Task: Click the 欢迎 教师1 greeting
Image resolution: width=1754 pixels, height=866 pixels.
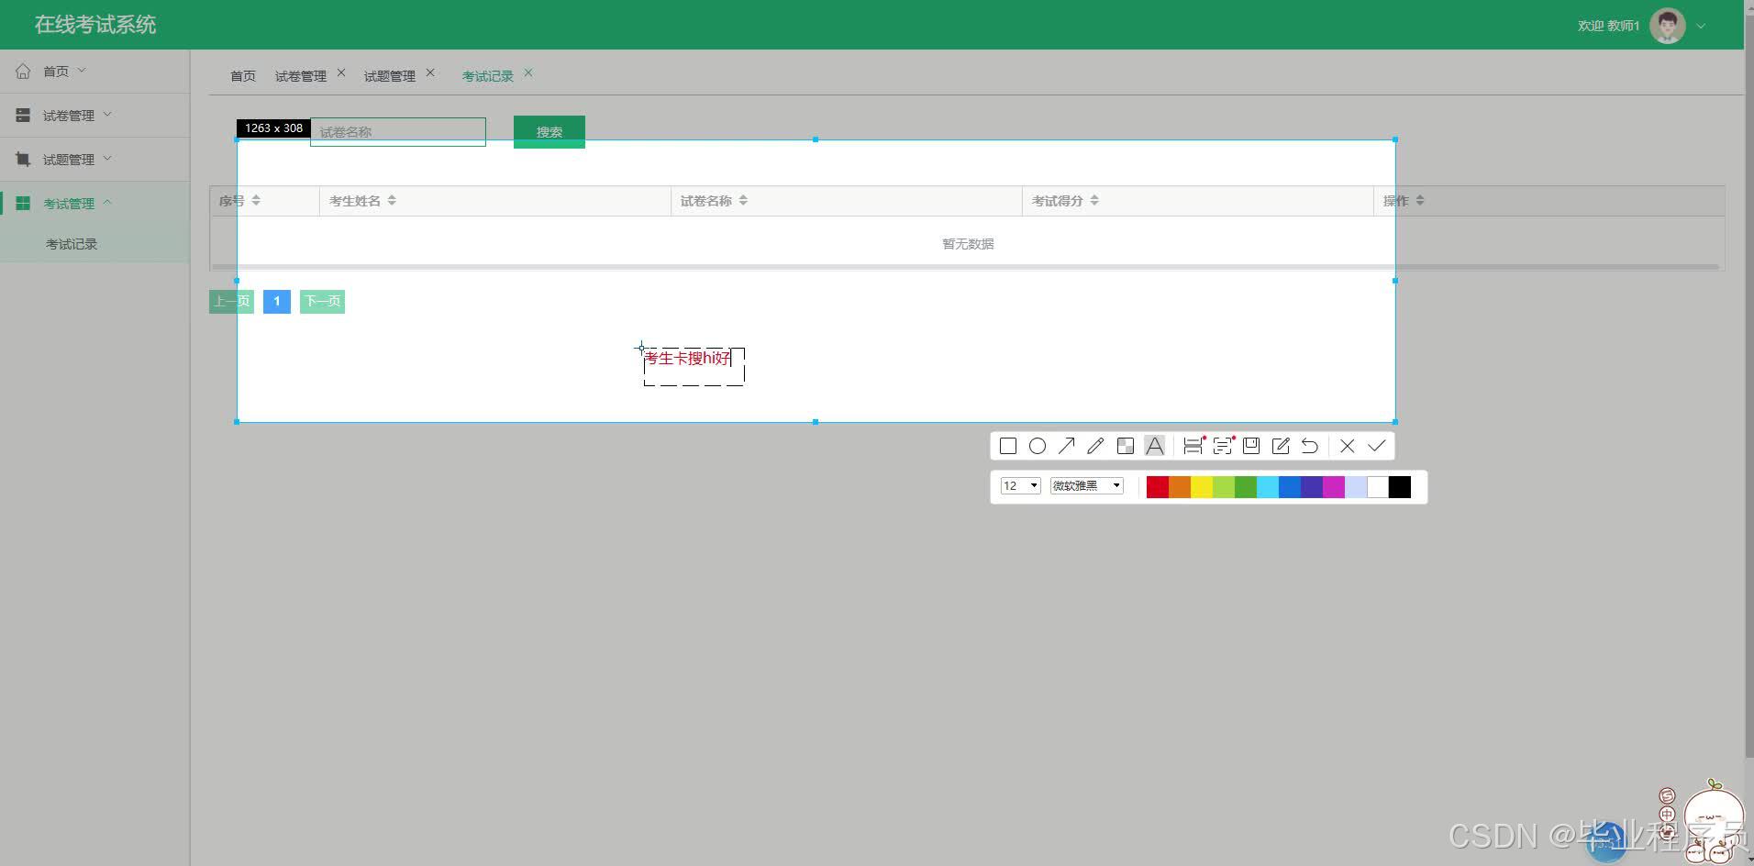Action: coord(1608,26)
